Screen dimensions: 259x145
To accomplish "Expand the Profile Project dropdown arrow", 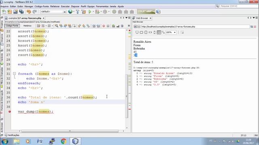I will point(109,12).
